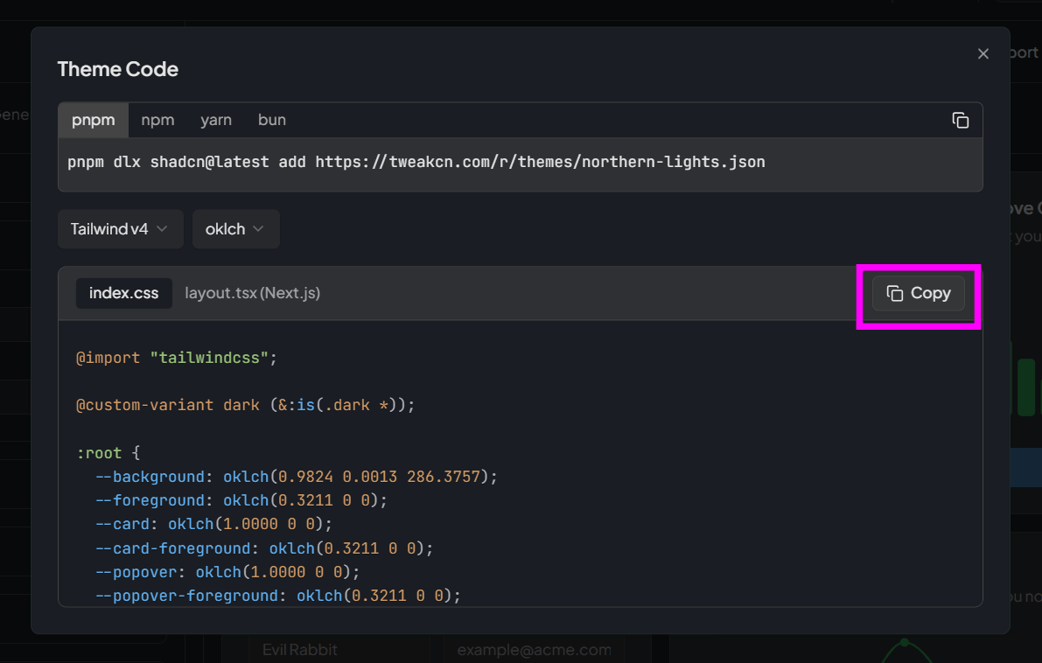Click the --foreground variable line
The image size is (1042, 663).
tap(241, 500)
